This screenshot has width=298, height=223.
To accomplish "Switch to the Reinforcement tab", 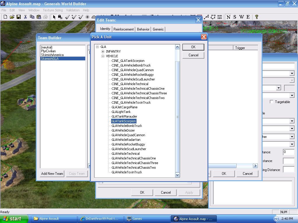I will (x=123, y=29).
